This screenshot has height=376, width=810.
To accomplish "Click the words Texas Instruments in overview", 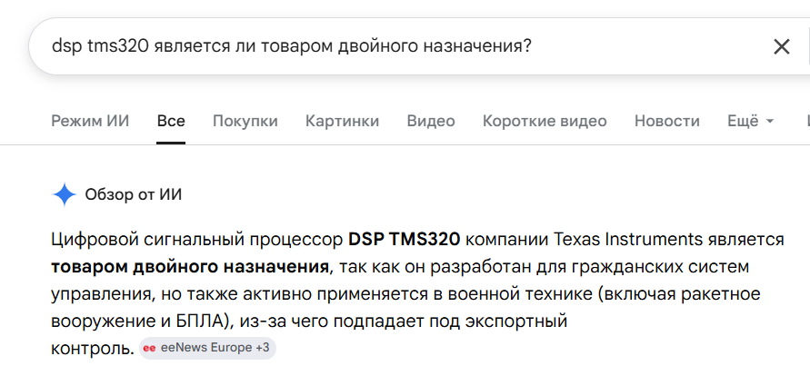I will click(627, 240).
